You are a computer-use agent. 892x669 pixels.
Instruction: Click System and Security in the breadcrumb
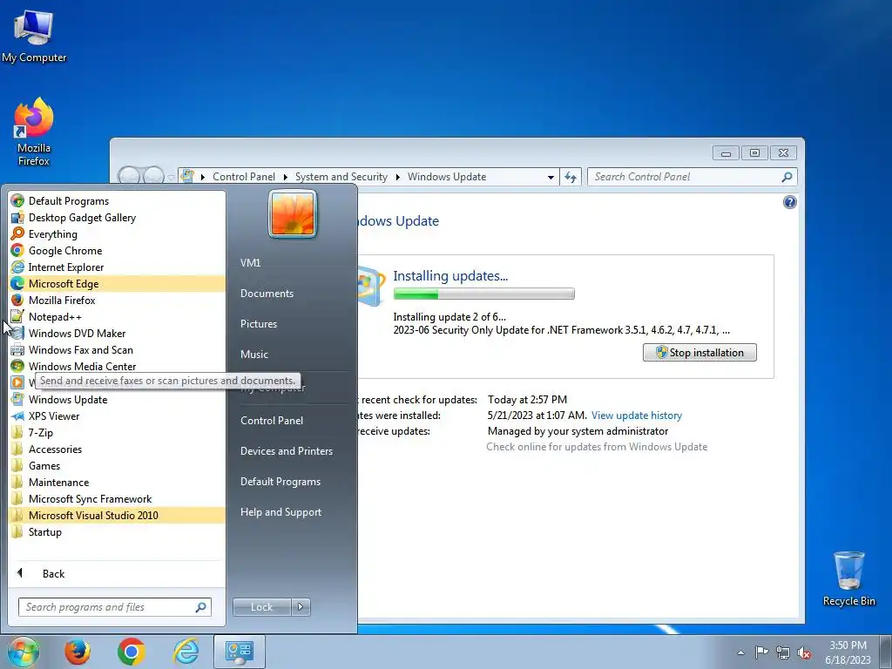341,177
